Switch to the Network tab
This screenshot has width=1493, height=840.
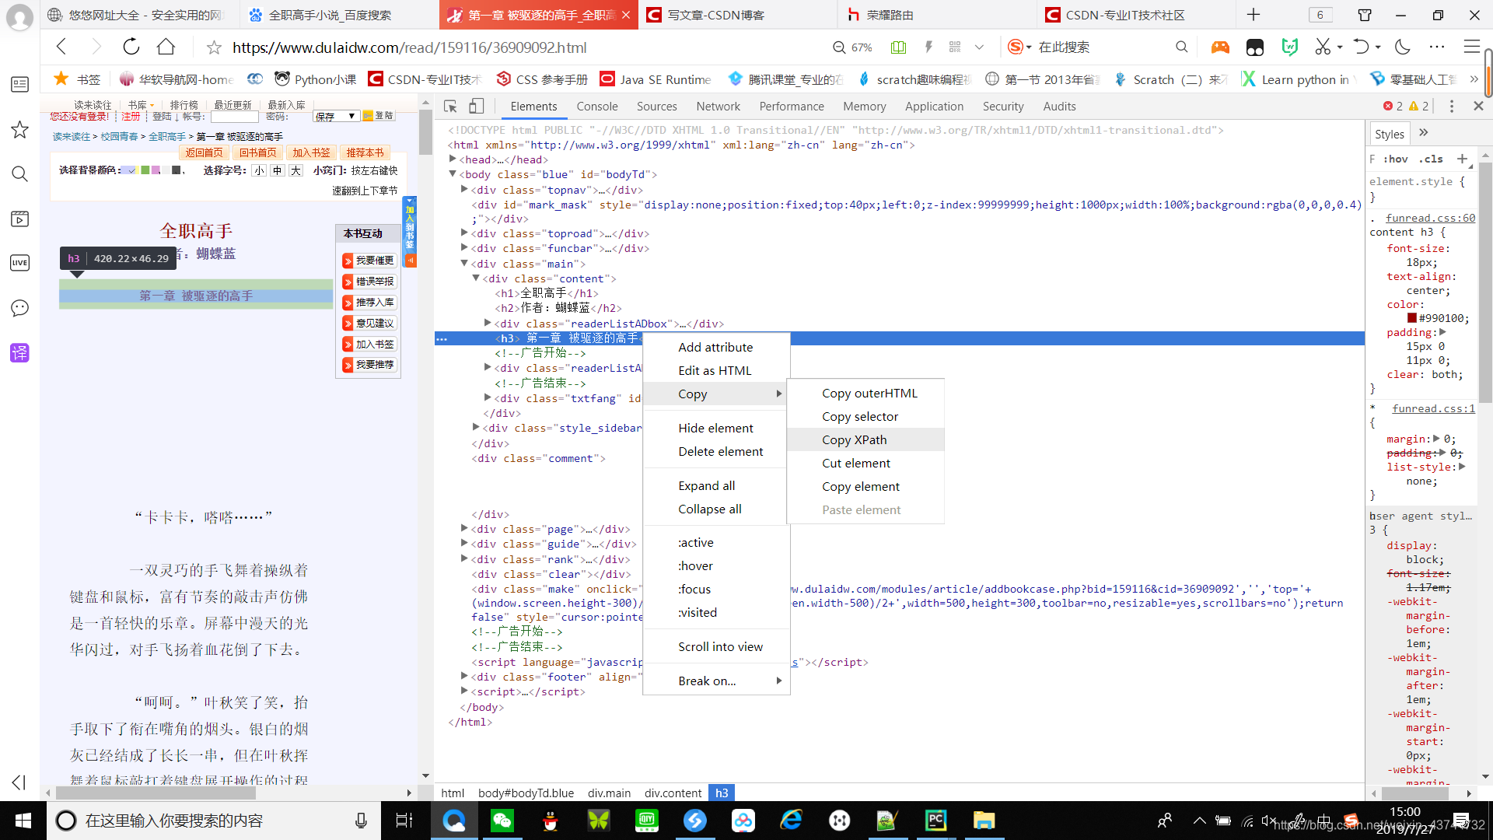tap(718, 107)
